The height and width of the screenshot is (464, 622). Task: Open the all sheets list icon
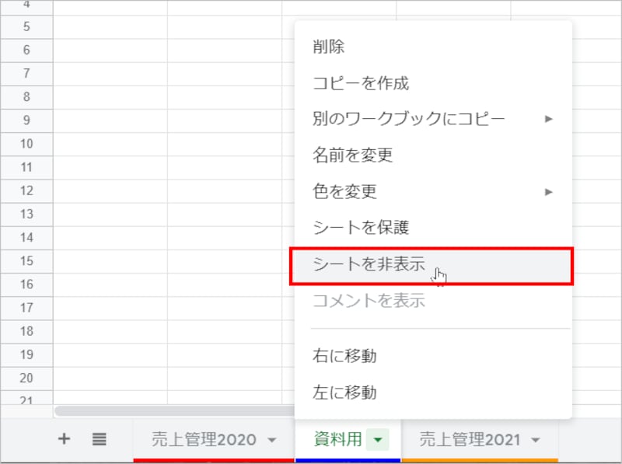click(100, 438)
